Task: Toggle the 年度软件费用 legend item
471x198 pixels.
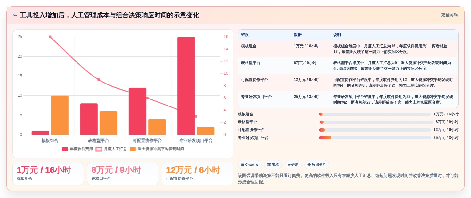Action: pyautogui.click(x=77, y=149)
